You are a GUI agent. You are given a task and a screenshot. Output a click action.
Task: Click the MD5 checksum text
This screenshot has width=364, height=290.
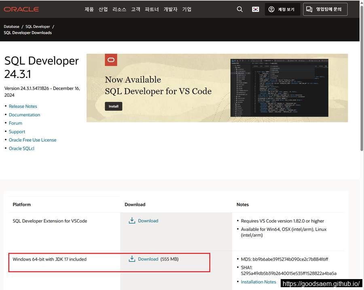(x=284, y=259)
